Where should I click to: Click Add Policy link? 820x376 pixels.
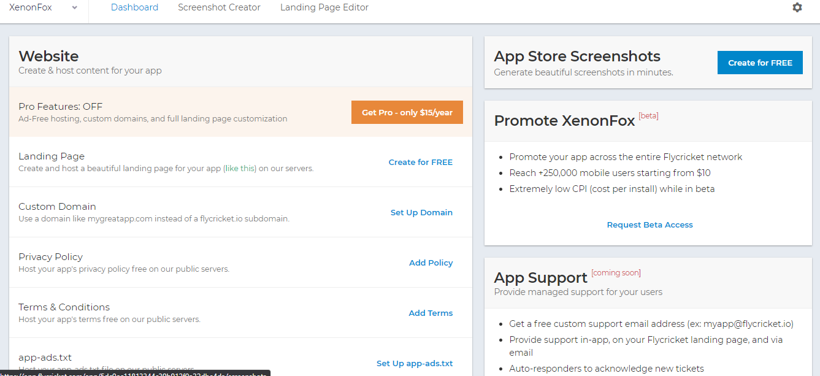tap(431, 263)
